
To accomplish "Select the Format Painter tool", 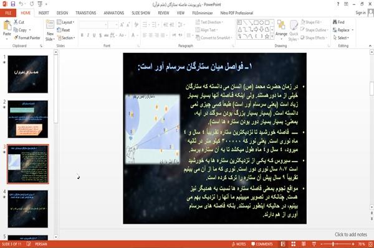I will click(x=27, y=38).
